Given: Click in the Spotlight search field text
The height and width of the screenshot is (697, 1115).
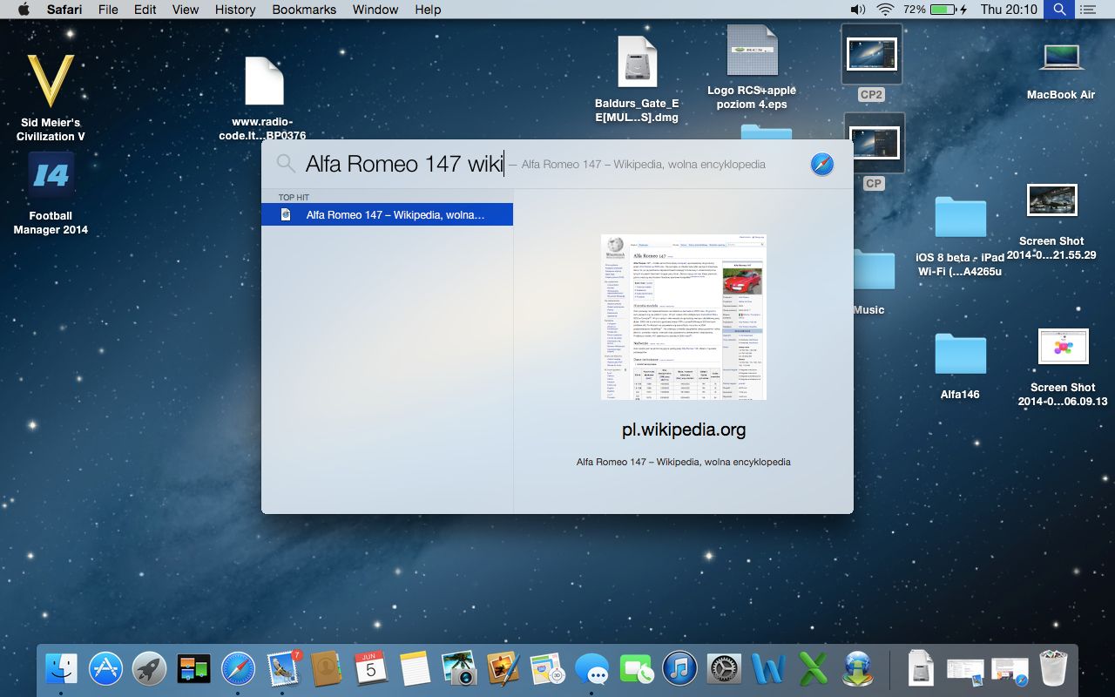Looking at the screenshot, I should click(x=404, y=164).
